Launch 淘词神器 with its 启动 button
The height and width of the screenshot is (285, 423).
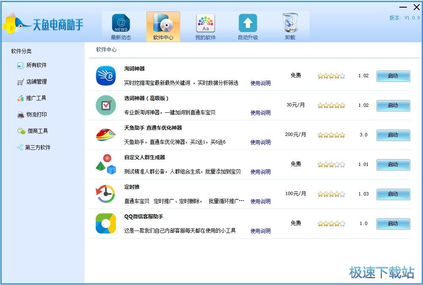[393, 76]
